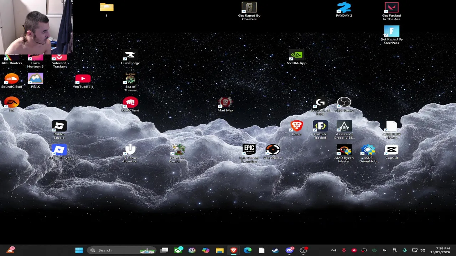Open the Fortnite F icon below Valorant
Viewport: 456px width, 256px height.
pyautogui.click(x=392, y=35)
